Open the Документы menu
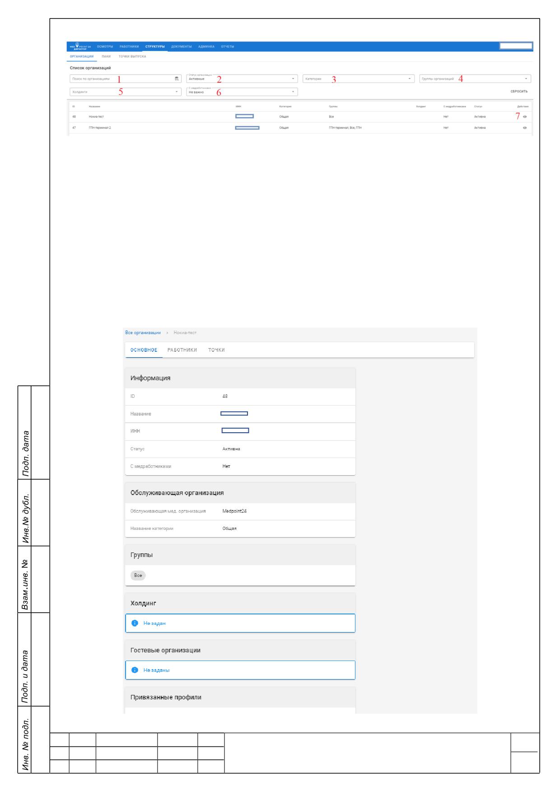 (182, 46)
